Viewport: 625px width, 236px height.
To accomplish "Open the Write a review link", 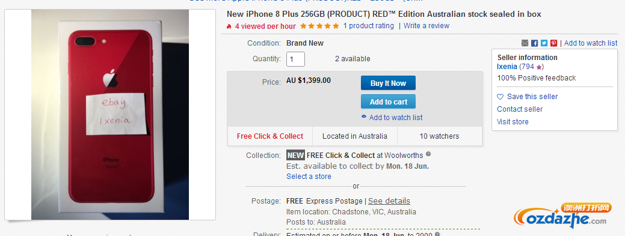I will (426, 26).
